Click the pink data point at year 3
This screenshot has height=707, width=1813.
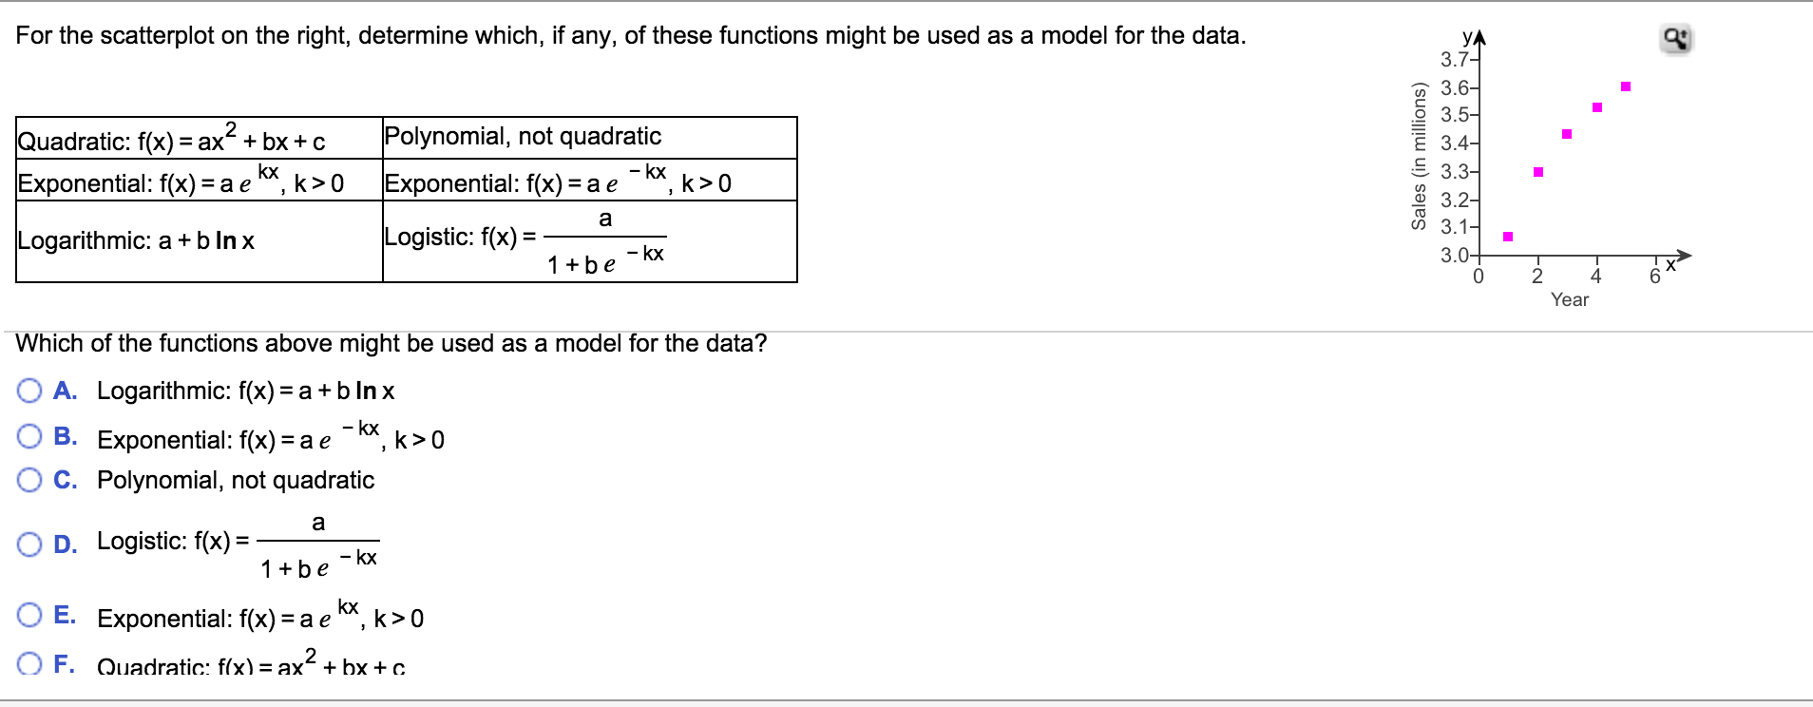(x=1567, y=133)
